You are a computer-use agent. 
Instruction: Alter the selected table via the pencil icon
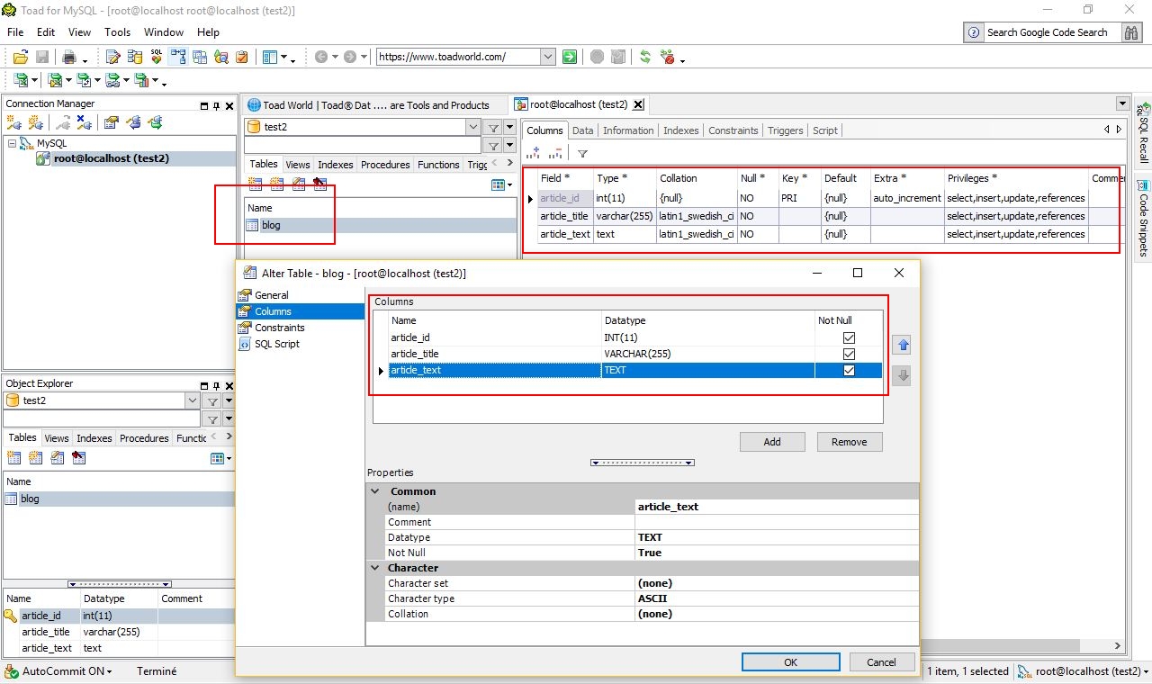[x=298, y=184]
